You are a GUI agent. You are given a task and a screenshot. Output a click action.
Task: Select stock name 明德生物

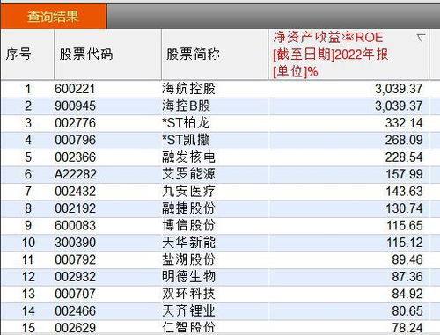(x=188, y=276)
